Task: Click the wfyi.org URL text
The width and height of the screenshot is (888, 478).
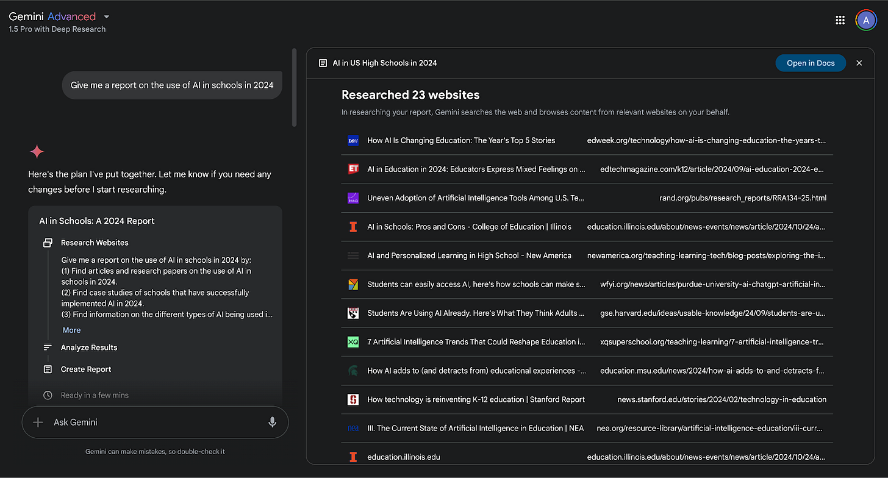Action: pos(713,284)
